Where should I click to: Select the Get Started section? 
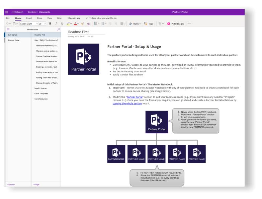(x=18, y=35)
